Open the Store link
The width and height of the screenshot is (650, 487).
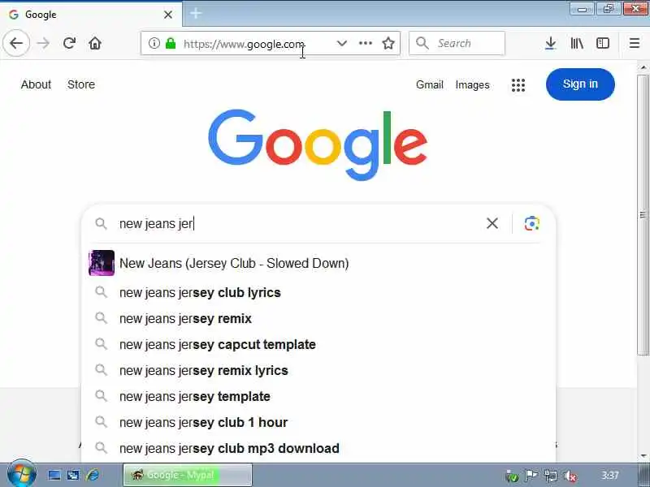[81, 84]
